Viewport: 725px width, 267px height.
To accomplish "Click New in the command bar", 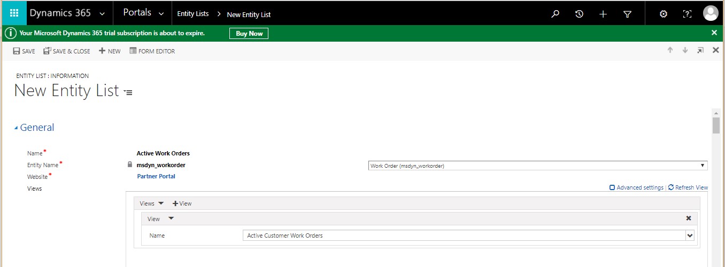I will pyautogui.click(x=110, y=51).
